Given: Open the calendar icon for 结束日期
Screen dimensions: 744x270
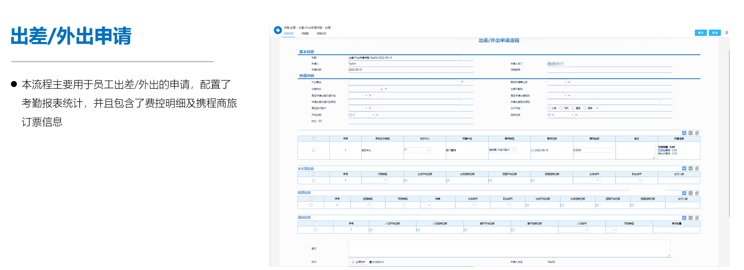Looking at the screenshot, I should point(549,115).
